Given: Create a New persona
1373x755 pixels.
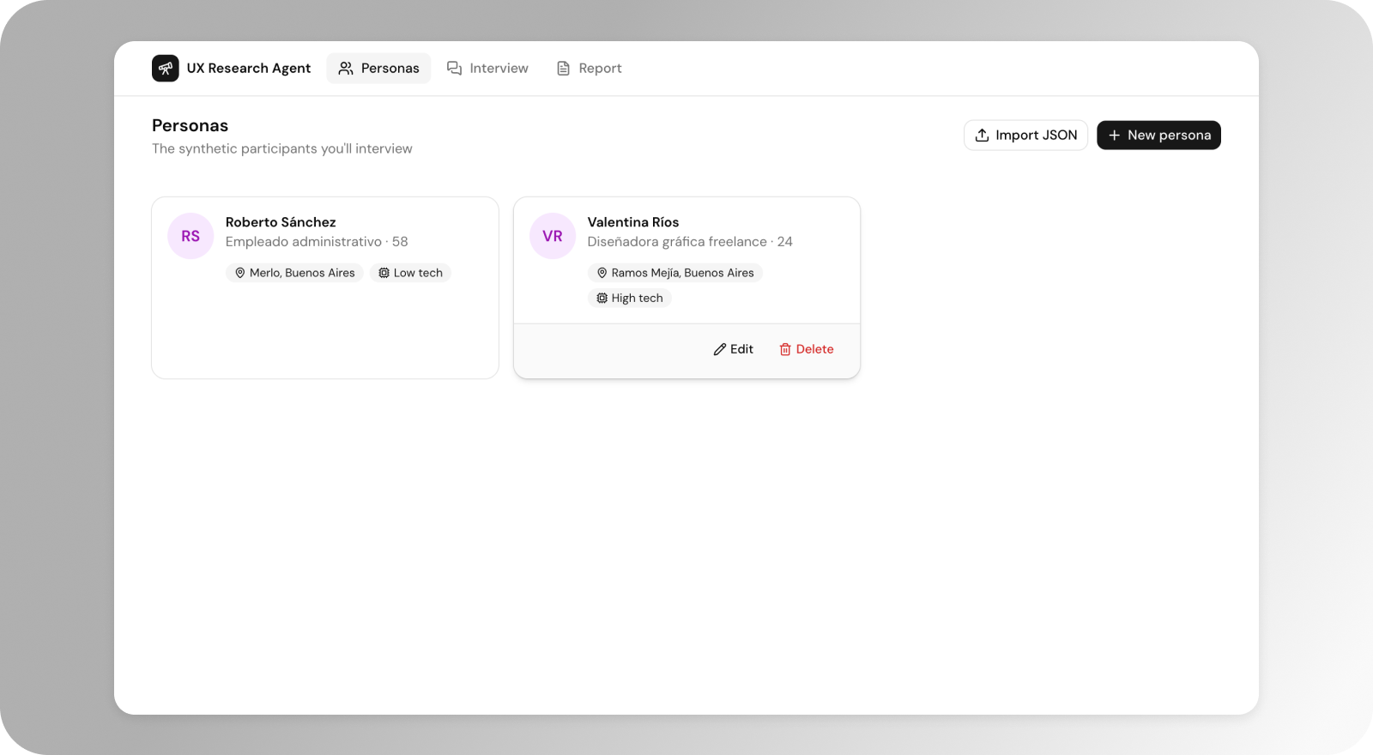Looking at the screenshot, I should pyautogui.click(x=1158, y=135).
